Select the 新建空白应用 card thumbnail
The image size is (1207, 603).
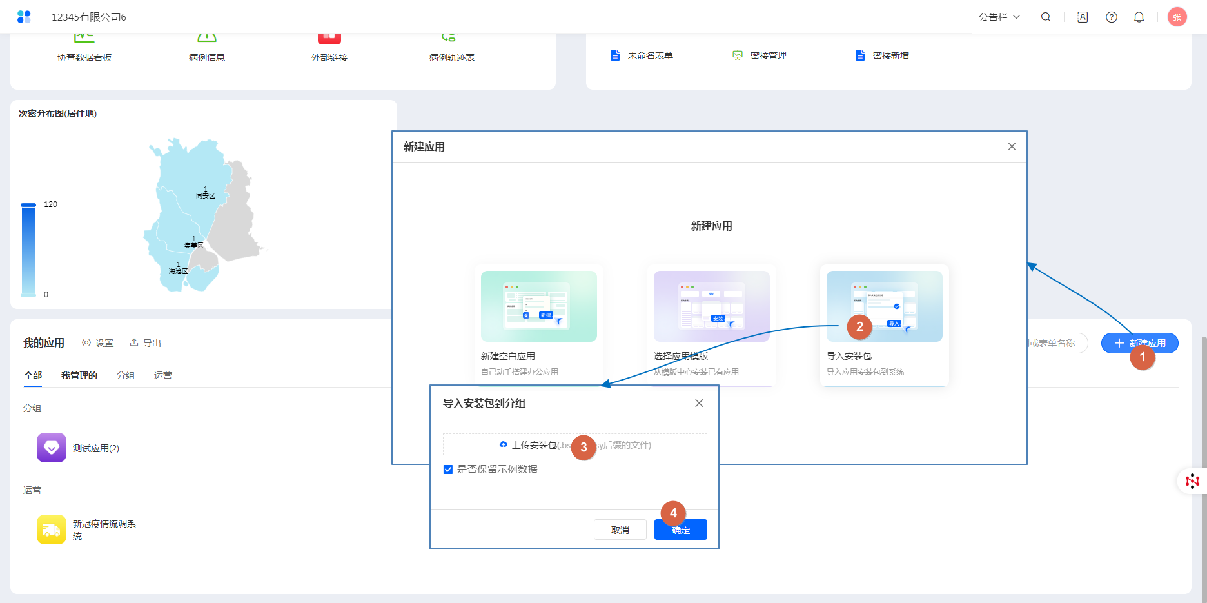539,306
